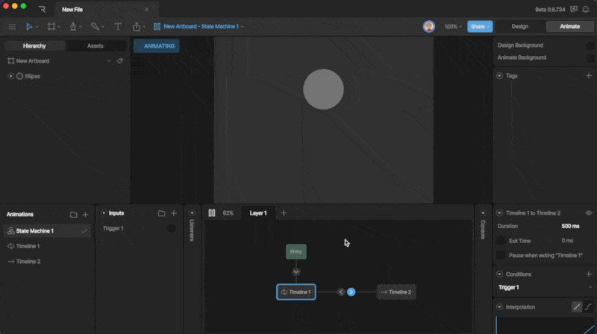
Task: Collapse the Tags section
Action: point(499,76)
